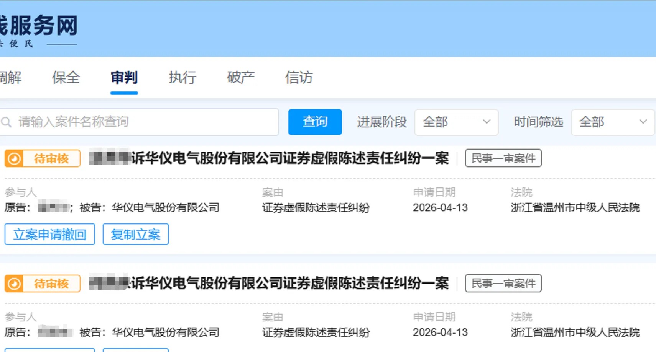Open the 时间筛选 dropdown
This screenshot has height=352, width=656.
[613, 122]
